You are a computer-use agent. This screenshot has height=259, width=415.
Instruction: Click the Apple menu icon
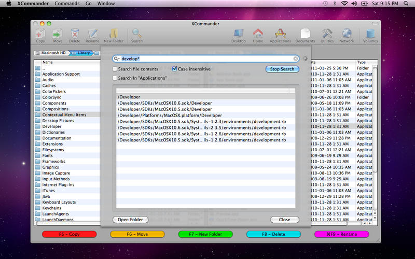pyautogui.click(x=9, y=4)
